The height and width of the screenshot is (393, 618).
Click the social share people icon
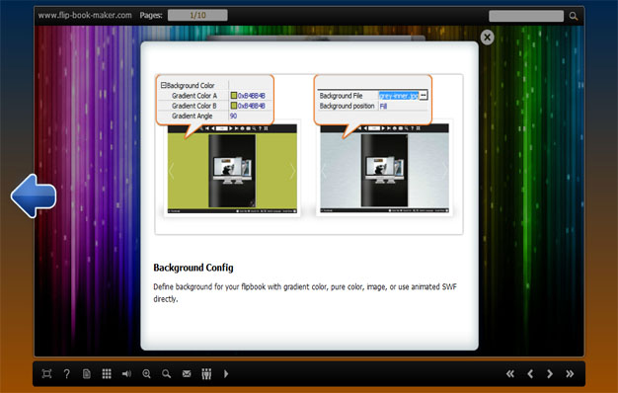[x=206, y=373]
